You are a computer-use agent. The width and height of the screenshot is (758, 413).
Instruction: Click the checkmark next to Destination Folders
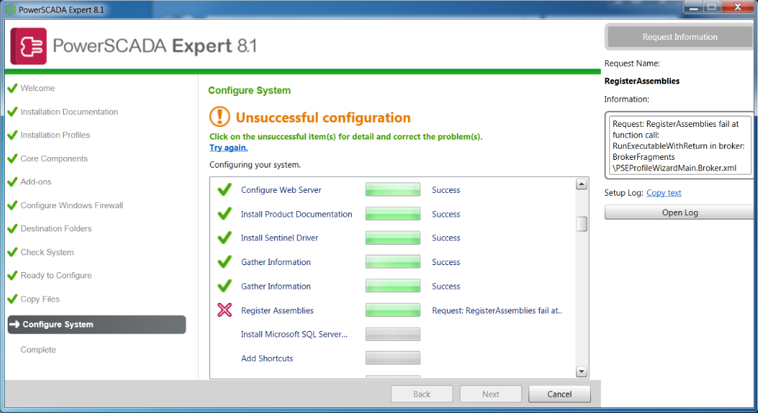click(13, 229)
